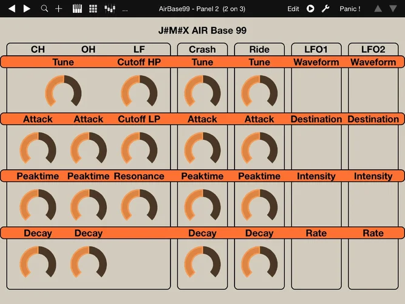Click the LF column header

[139, 49]
